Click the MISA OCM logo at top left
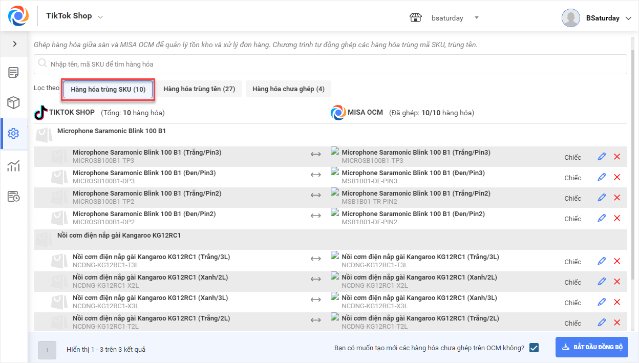This screenshot has height=363, width=639. (18, 16)
